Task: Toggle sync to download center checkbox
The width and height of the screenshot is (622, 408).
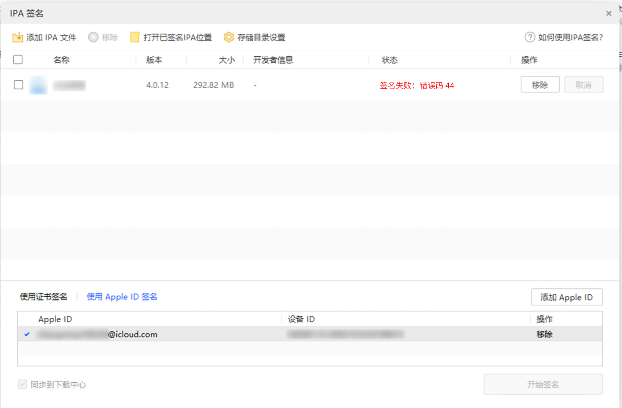Action: click(x=22, y=384)
